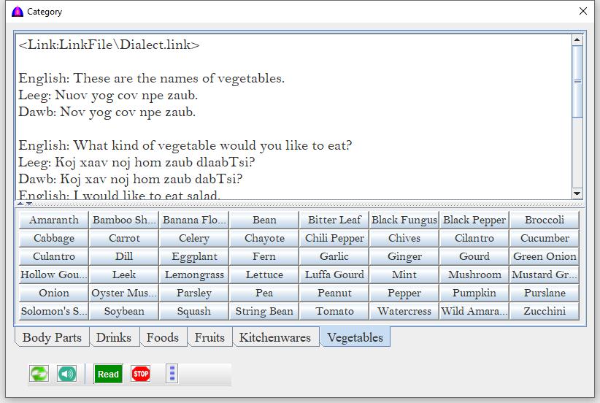Click the teal speaker audio icon
Image resolution: width=600 pixels, height=403 pixels.
(x=66, y=374)
